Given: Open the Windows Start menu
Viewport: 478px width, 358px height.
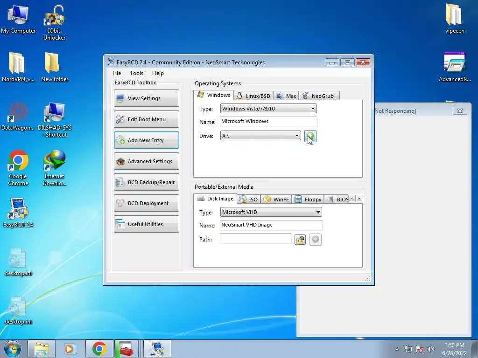Looking at the screenshot, I should point(13,349).
